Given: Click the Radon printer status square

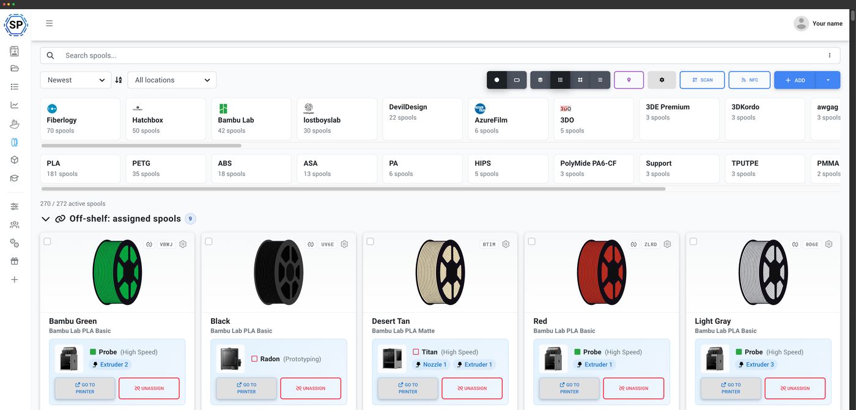Looking at the screenshot, I should (x=254, y=359).
